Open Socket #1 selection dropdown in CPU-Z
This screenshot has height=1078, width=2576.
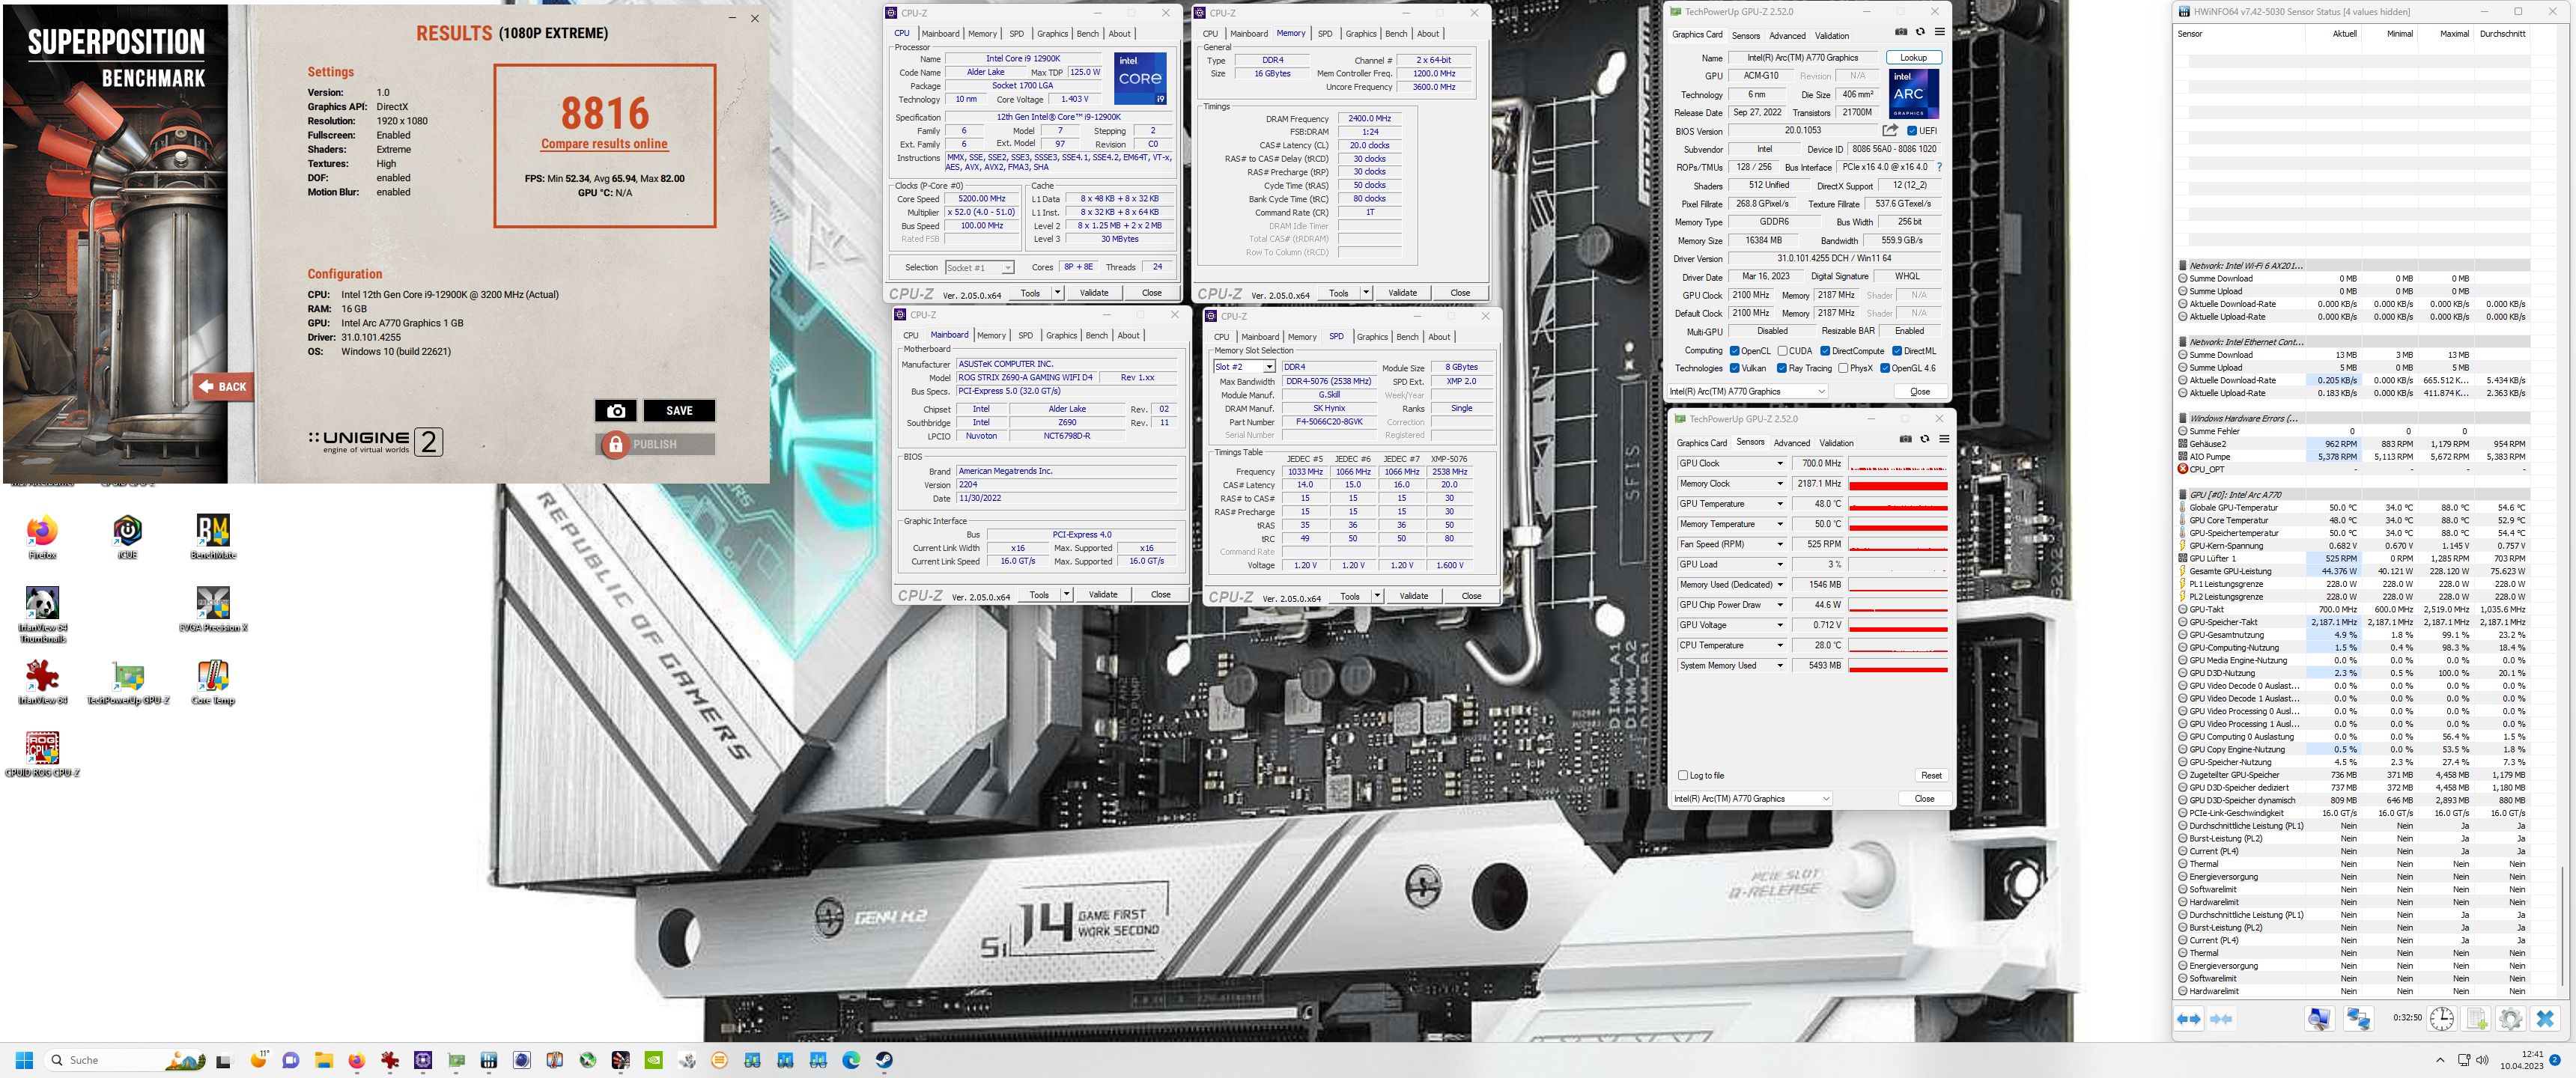coord(979,267)
